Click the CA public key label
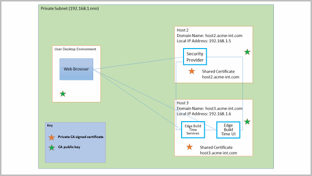Screen dimensions: 312x176 click(x=69, y=147)
